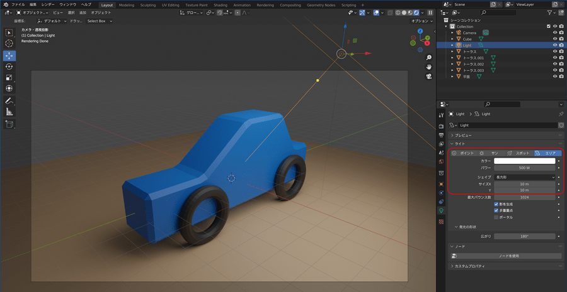Viewport: 567px width, 292px height.
Task: Toggle 影を生成 shadow checkbox
Action: click(x=496, y=204)
